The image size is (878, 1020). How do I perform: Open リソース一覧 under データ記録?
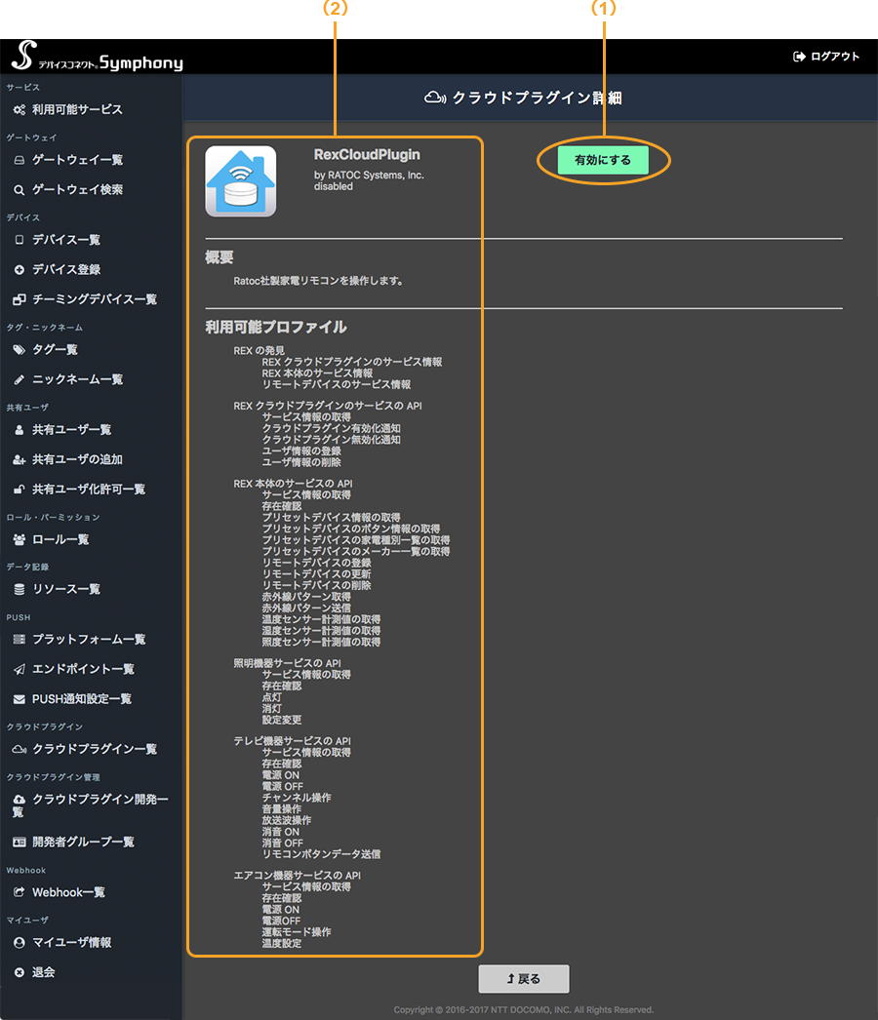point(66,589)
